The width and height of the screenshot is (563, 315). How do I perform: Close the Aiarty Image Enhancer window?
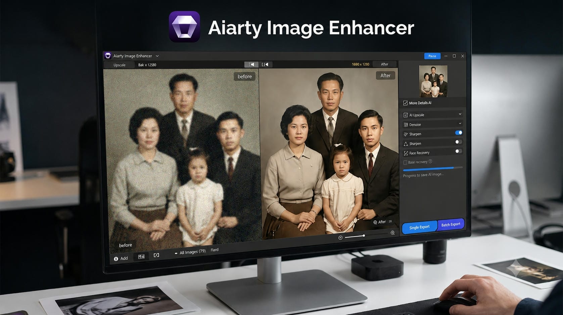(x=463, y=56)
